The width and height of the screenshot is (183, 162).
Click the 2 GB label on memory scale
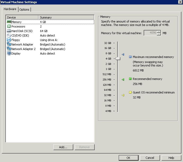click(108, 64)
